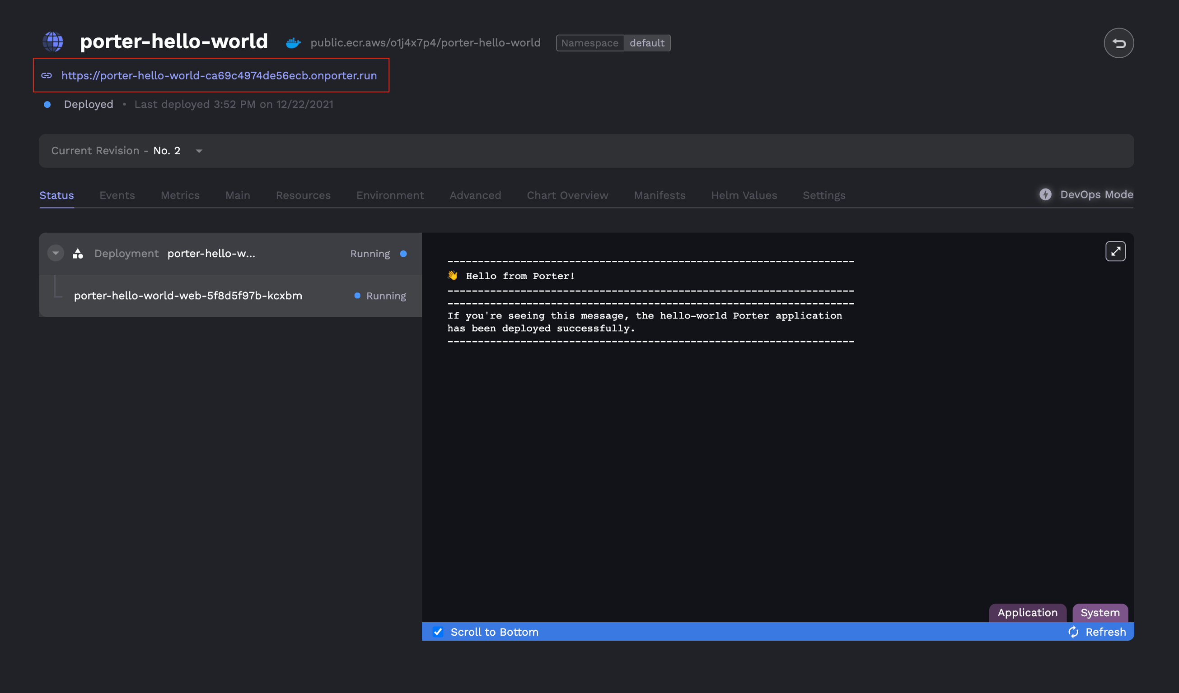Open the Current Revision No. 2 dropdown
1179x693 pixels.
[199, 151]
